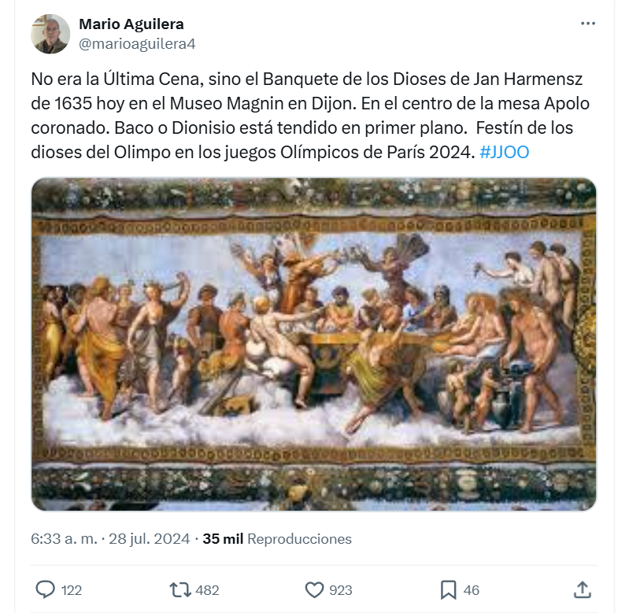This screenshot has height=613, width=629.
Task: Click the reply speech bubble icon
Action: [x=46, y=589]
